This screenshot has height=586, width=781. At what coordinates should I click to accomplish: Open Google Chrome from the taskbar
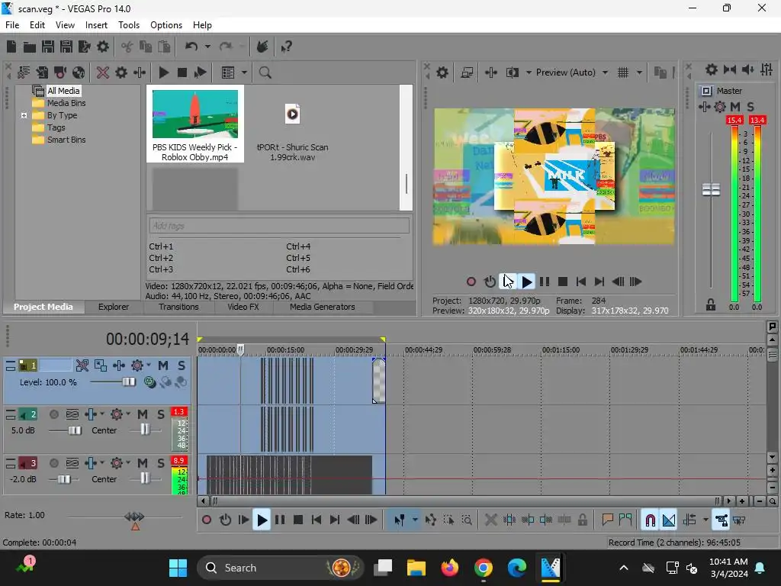click(483, 568)
